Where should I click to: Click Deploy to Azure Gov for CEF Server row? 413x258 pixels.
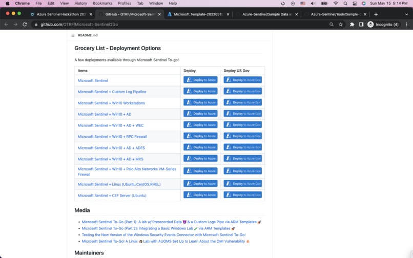pyautogui.click(x=242, y=195)
